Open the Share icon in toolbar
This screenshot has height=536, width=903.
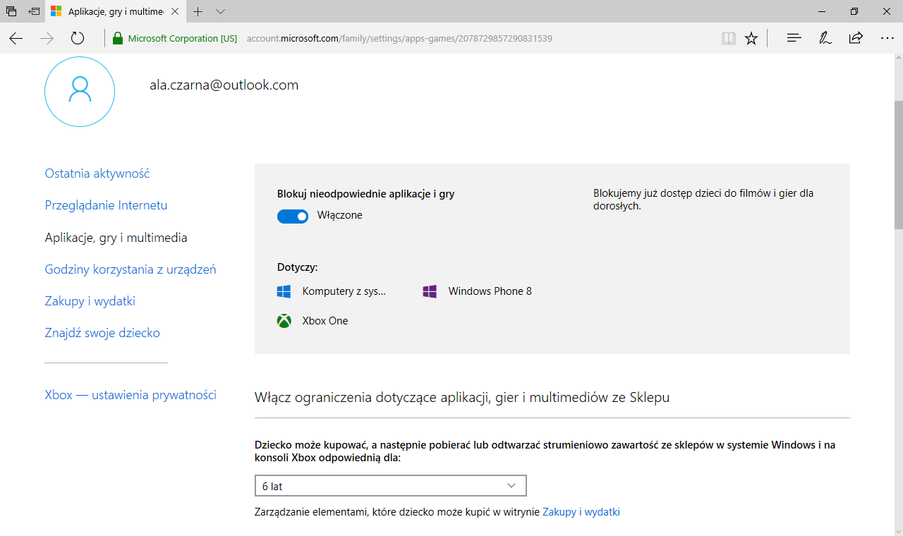(856, 39)
